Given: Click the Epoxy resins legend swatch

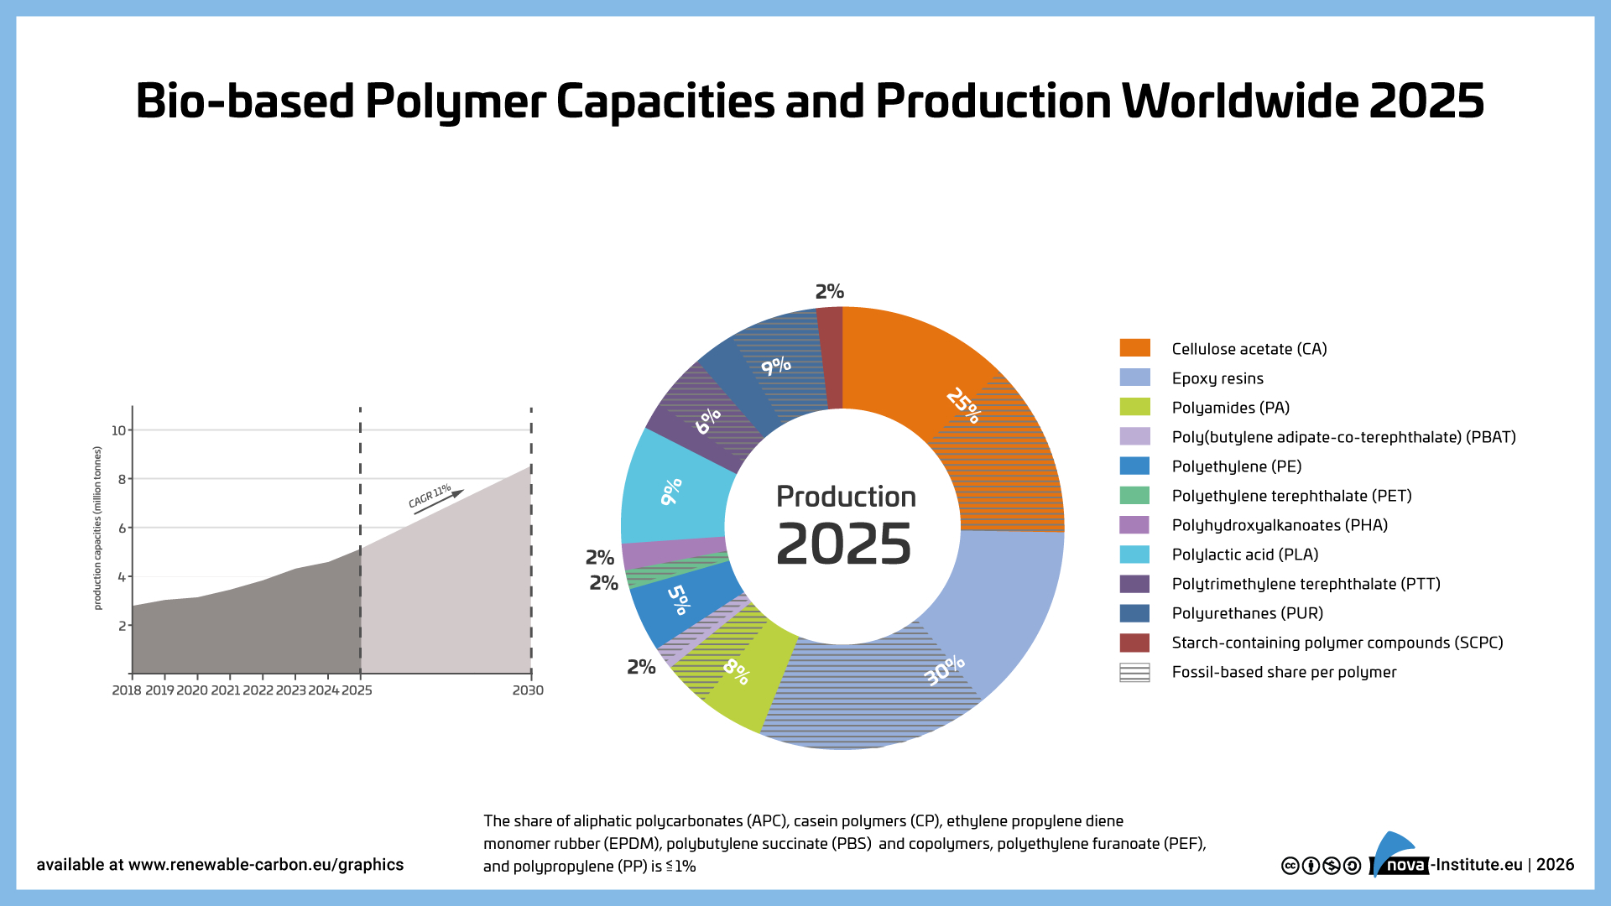Looking at the screenshot, I should pyautogui.click(x=1134, y=377).
